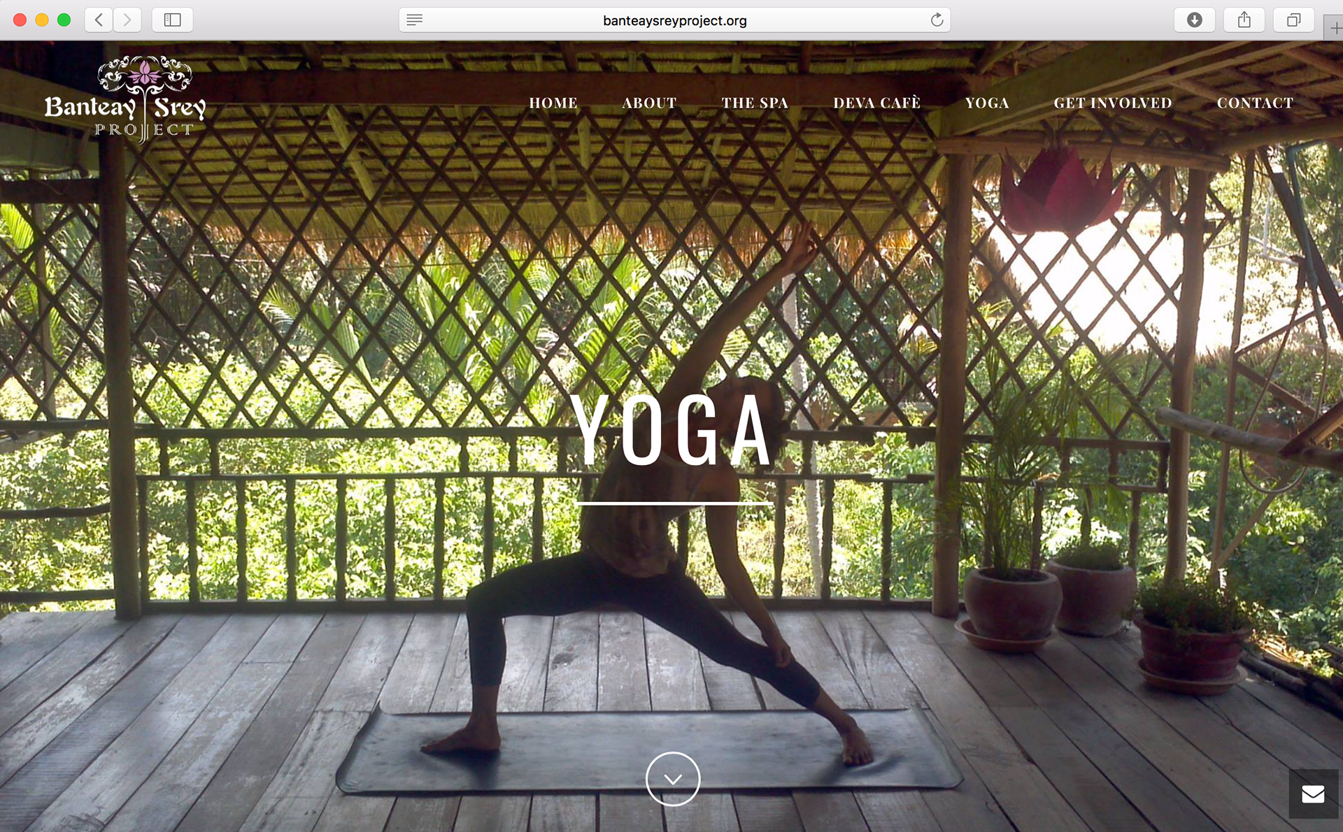
Task: Click the Banteay Srey Project logo
Action: pyautogui.click(x=126, y=99)
